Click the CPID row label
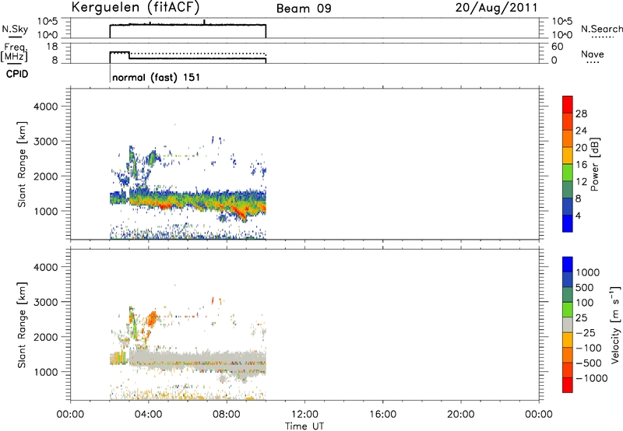 click(17, 74)
